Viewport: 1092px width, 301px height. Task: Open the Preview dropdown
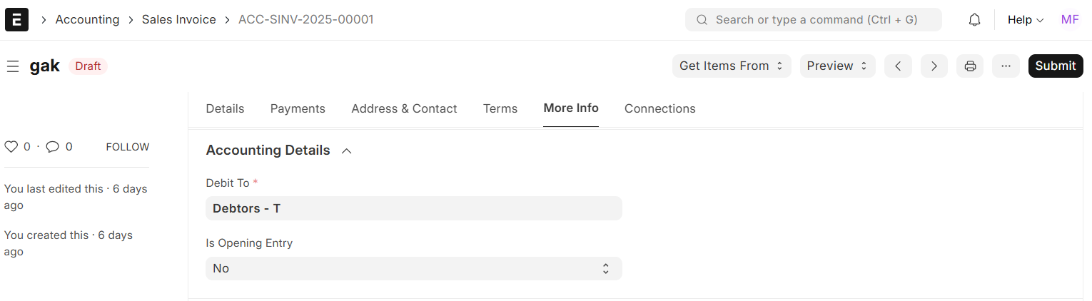point(836,66)
